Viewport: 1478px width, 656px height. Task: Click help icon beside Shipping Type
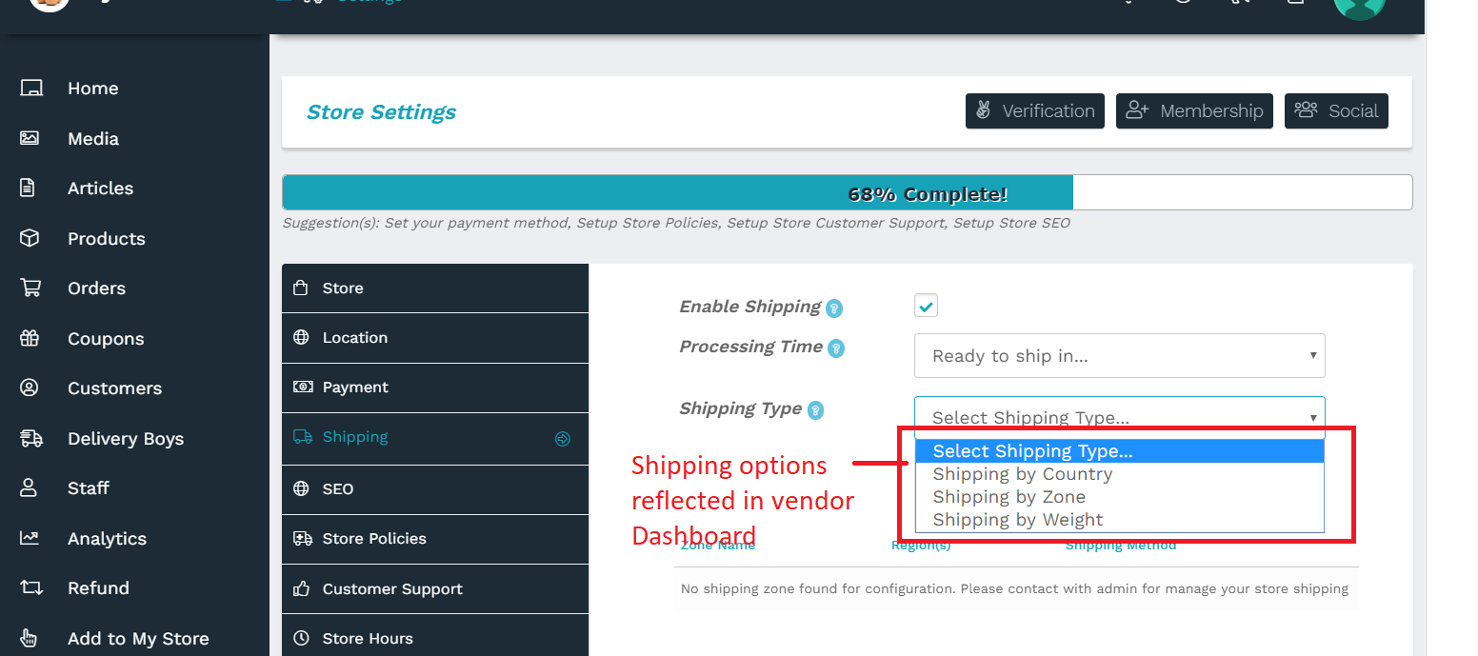coord(815,410)
